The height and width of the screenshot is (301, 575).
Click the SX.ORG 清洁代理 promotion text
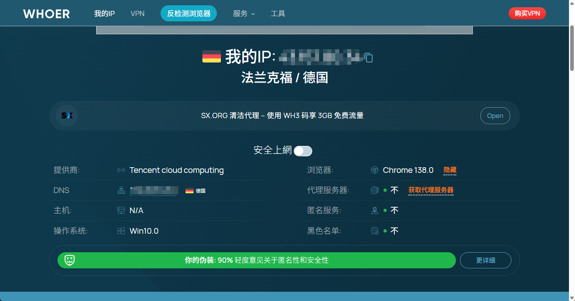(x=282, y=116)
